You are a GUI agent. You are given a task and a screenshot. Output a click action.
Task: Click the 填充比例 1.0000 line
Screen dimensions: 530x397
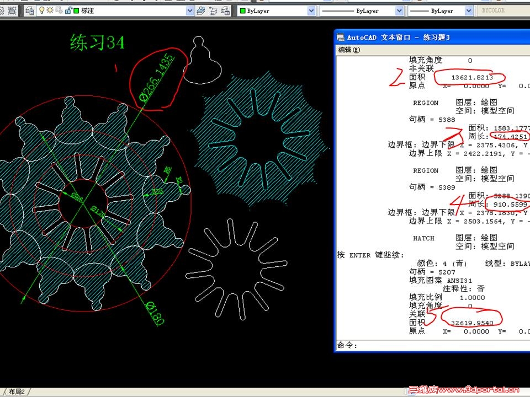coord(447,297)
